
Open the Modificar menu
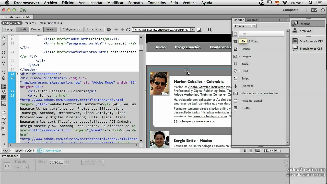115,3
